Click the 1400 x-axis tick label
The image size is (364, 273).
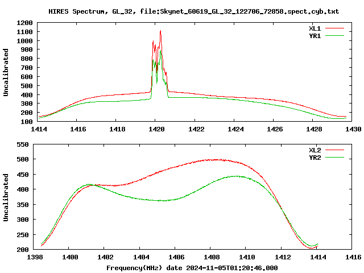click(70, 257)
